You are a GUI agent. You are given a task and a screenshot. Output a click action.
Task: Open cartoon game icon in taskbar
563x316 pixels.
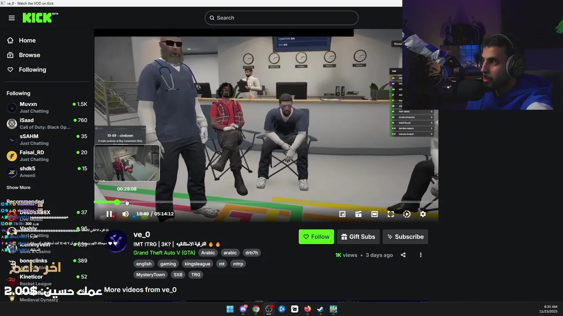tap(333, 309)
